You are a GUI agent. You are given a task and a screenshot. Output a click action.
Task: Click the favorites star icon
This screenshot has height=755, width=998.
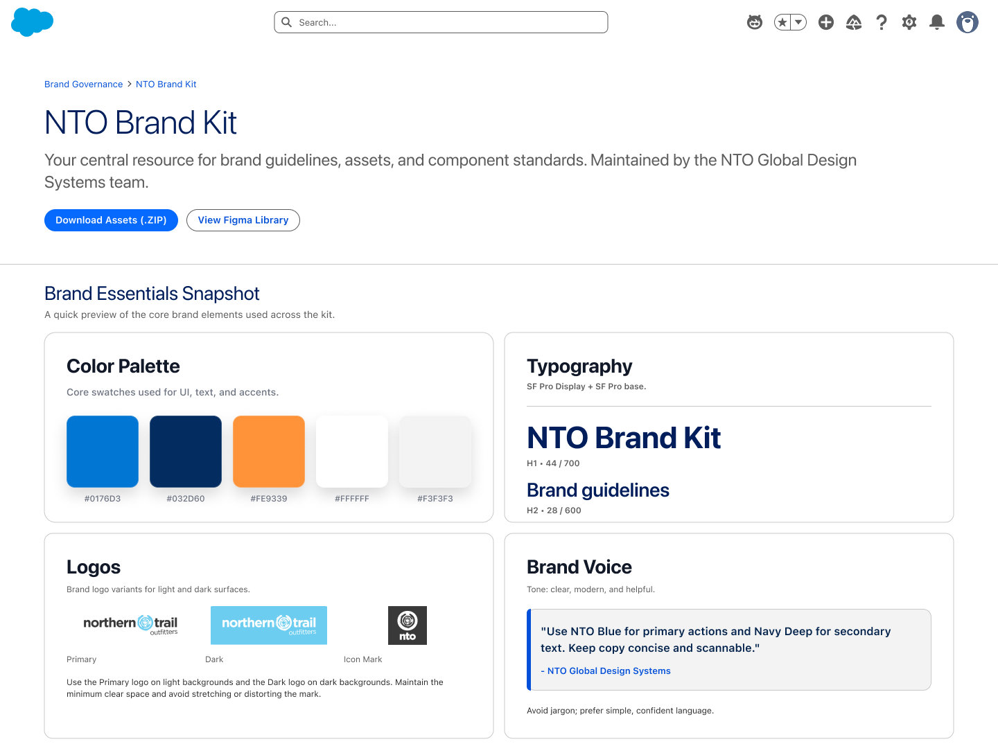click(782, 22)
